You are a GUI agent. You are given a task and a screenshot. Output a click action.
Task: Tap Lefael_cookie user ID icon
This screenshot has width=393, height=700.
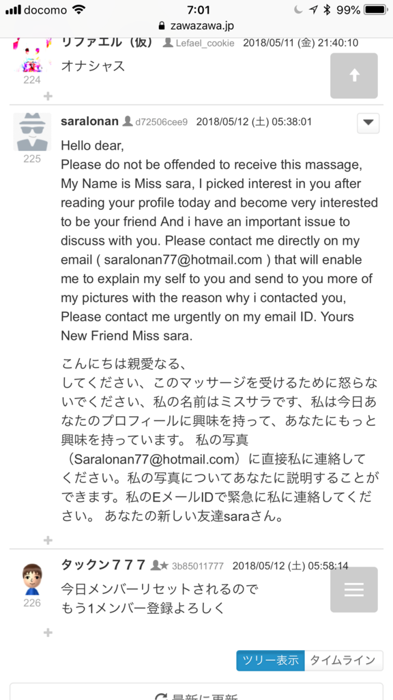(x=168, y=43)
